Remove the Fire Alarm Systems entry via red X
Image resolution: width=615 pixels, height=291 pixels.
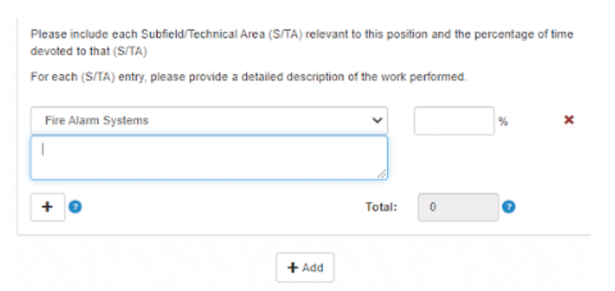(568, 120)
